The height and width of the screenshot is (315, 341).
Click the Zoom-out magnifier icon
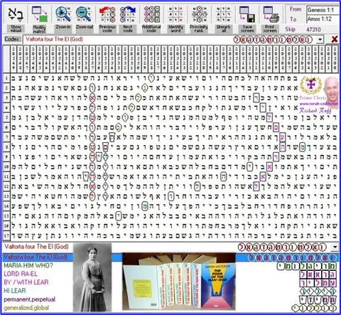tap(84, 14)
